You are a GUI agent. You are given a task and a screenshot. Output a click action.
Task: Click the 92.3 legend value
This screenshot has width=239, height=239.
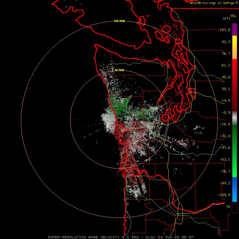pyautogui.click(x=226, y=42)
